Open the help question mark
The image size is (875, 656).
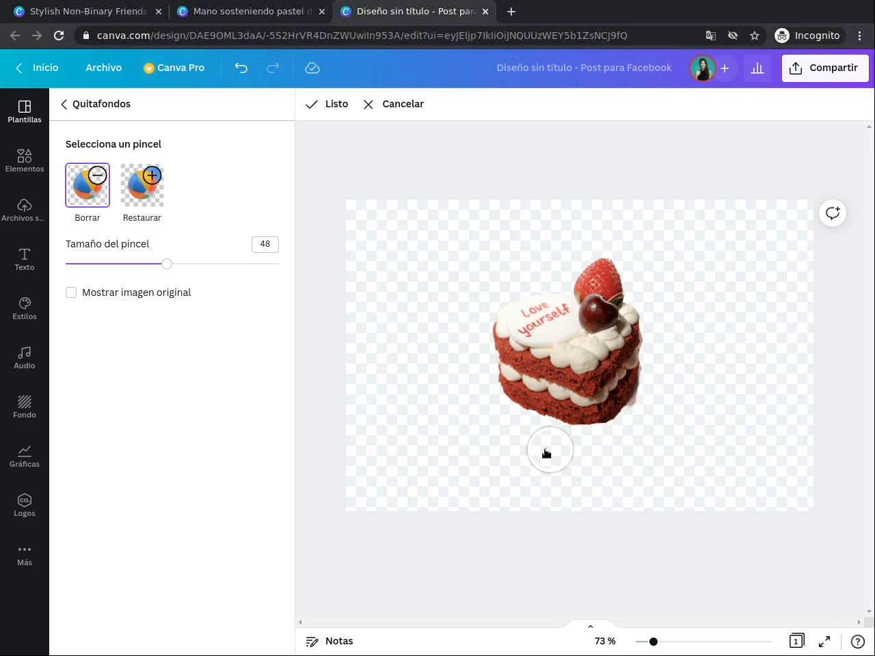coord(858,641)
